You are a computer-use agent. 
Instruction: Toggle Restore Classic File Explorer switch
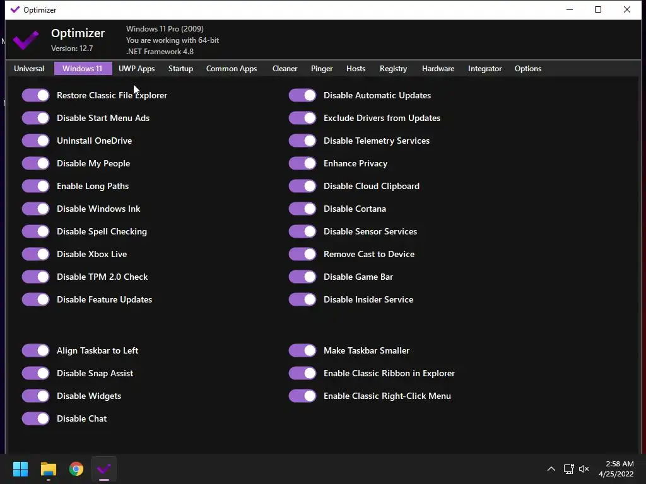pyautogui.click(x=36, y=95)
